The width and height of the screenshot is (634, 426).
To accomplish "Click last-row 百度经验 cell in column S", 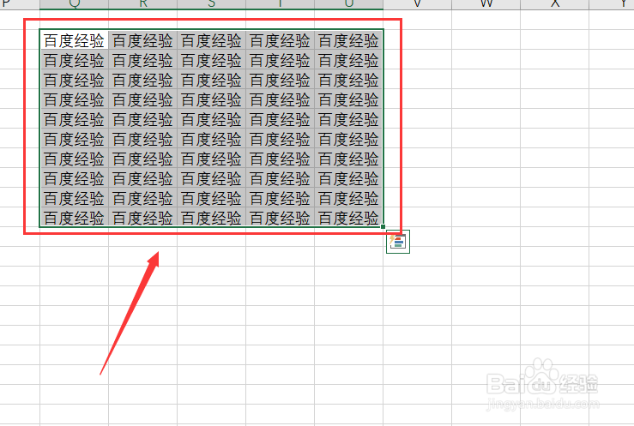I will pyautogui.click(x=211, y=217).
